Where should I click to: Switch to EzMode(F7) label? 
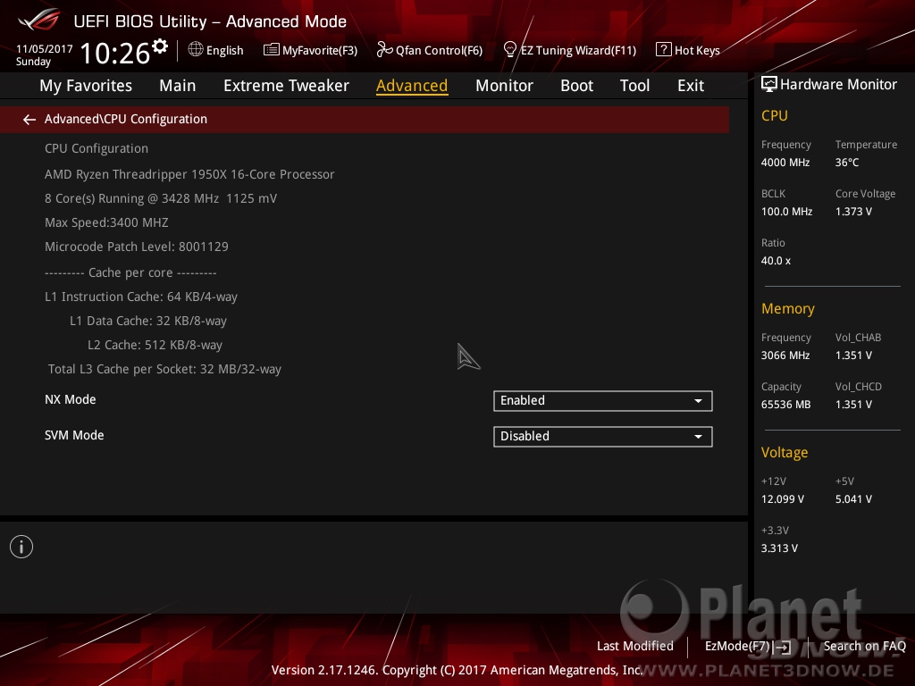tap(737, 647)
